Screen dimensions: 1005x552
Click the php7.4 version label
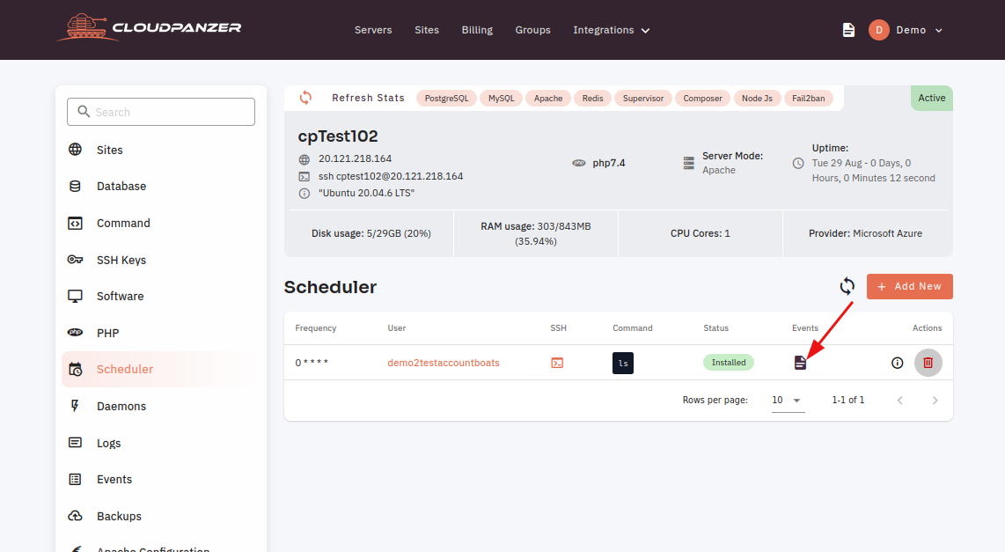coord(608,163)
